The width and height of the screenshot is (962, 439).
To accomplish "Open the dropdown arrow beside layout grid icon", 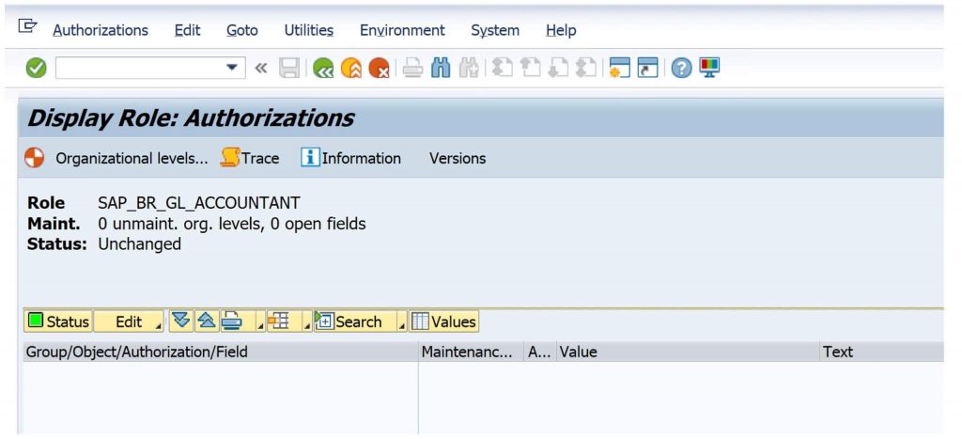I will coord(307,325).
